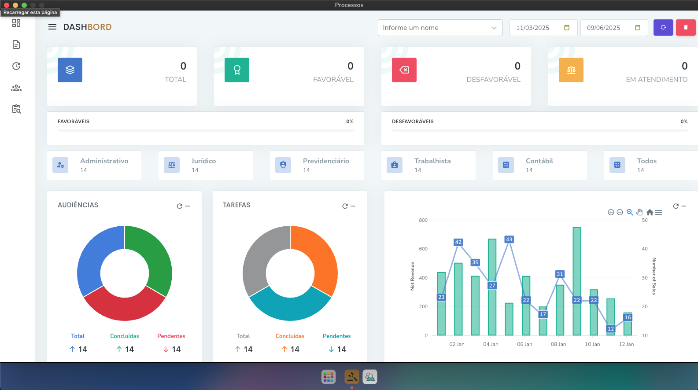Click the Administrativo user-gear icon

click(60, 165)
